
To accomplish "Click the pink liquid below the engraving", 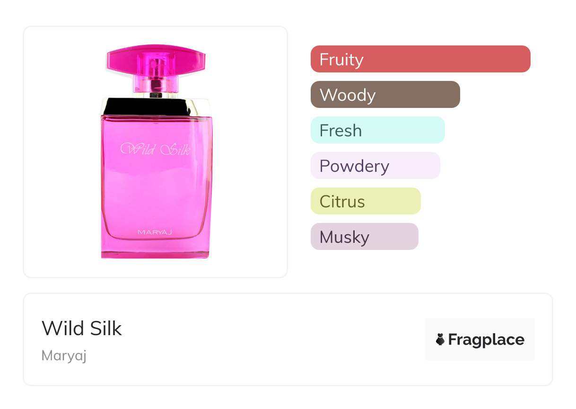I will (x=156, y=189).
